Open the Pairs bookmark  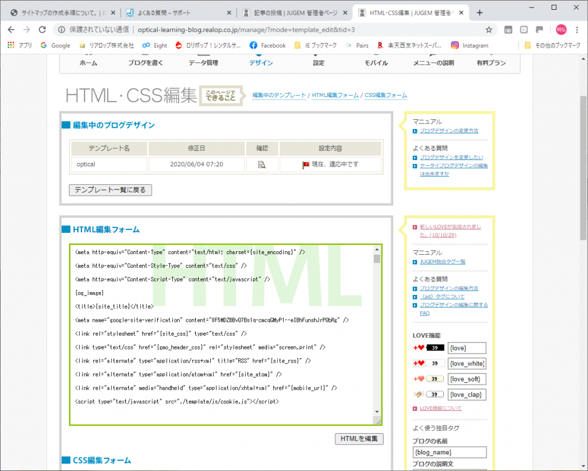pyautogui.click(x=357, y=45)
